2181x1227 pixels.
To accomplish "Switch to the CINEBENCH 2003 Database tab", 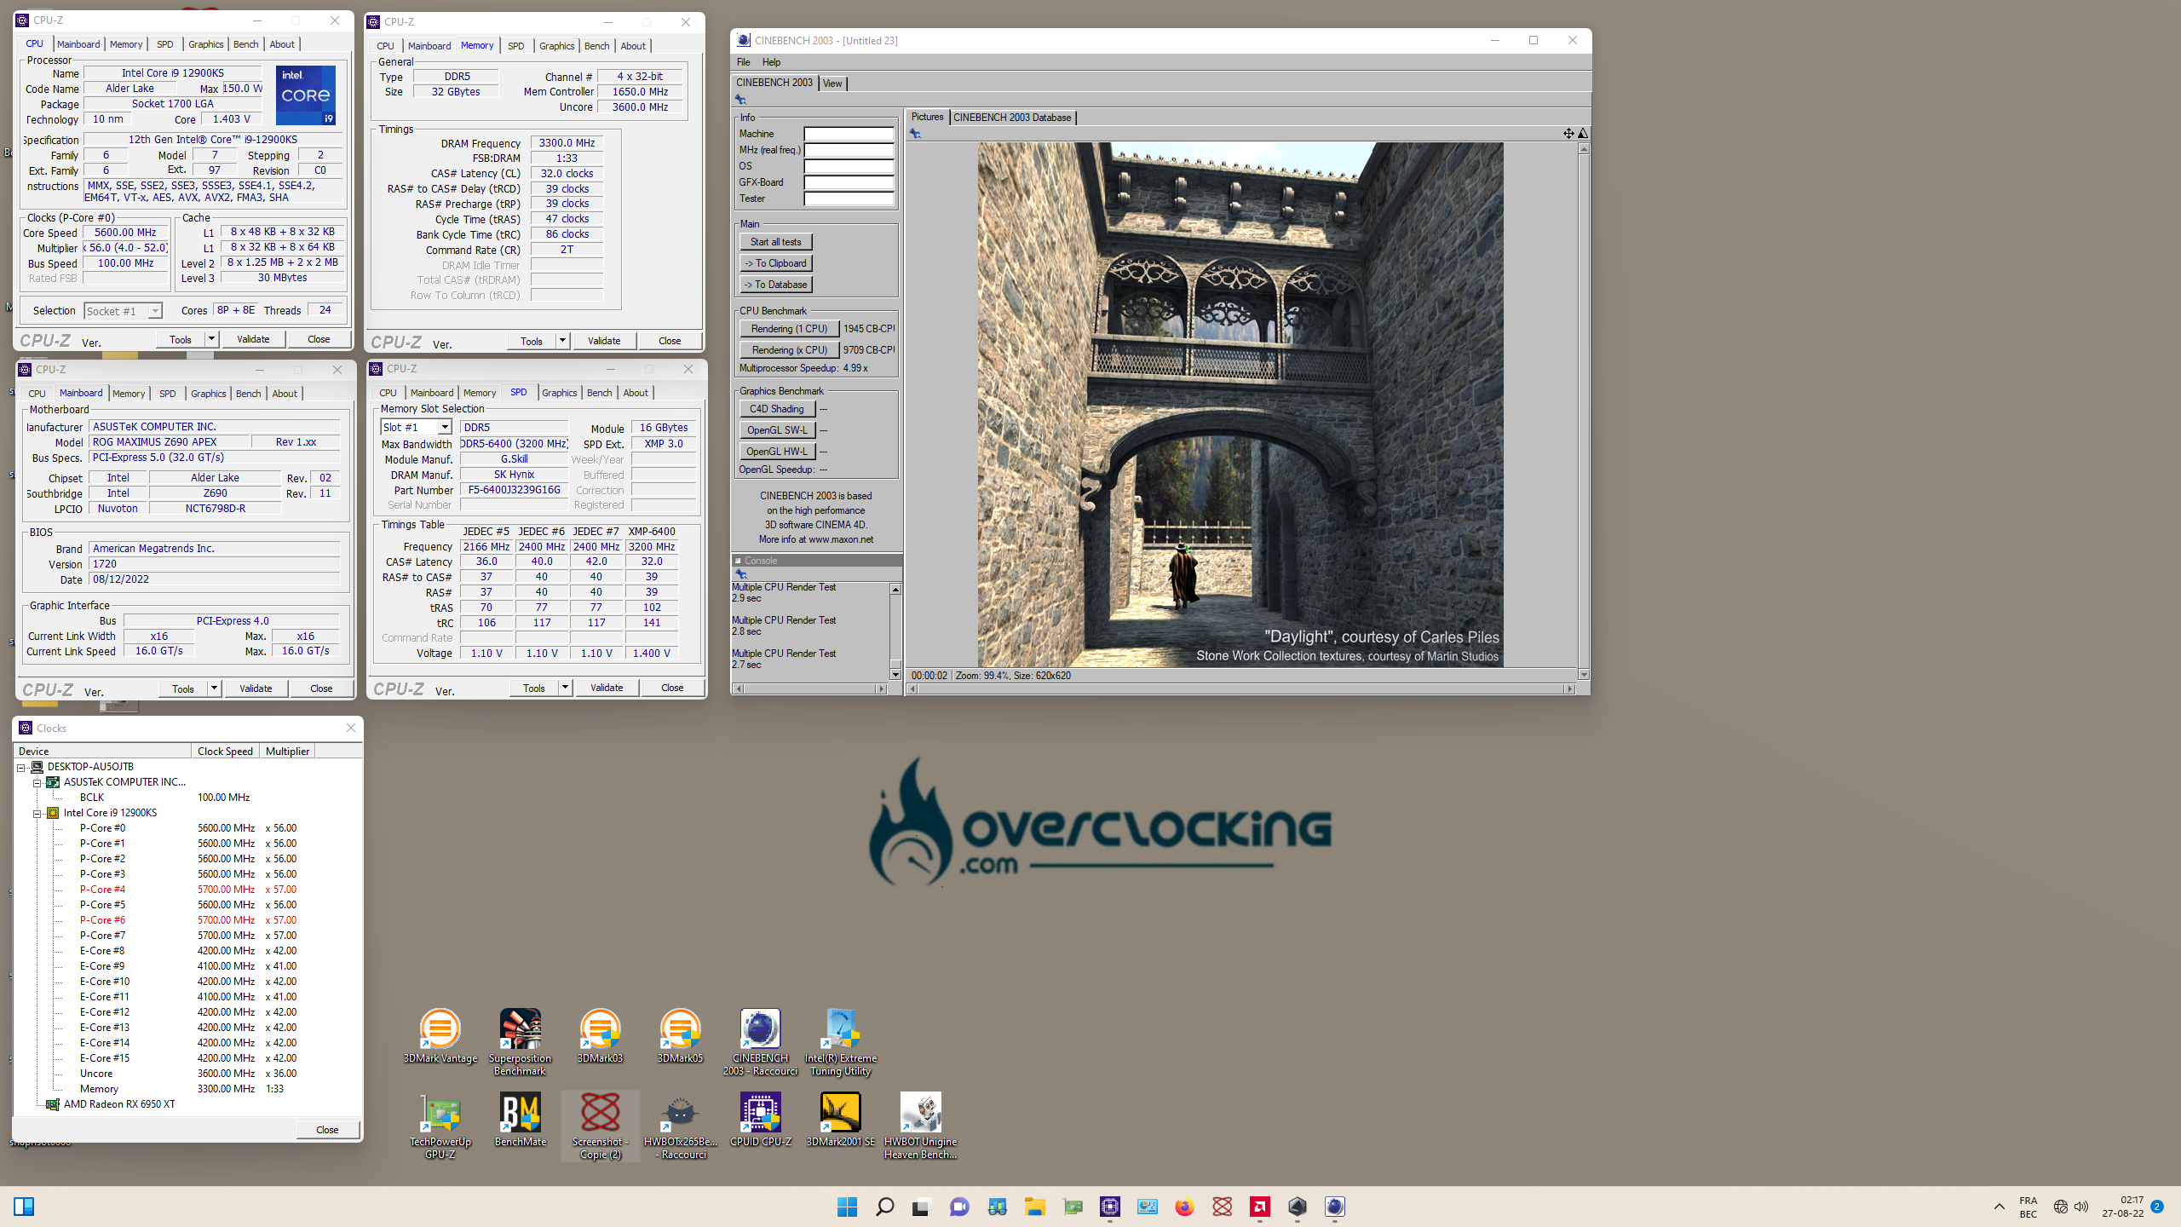I will pos(1012,118).
